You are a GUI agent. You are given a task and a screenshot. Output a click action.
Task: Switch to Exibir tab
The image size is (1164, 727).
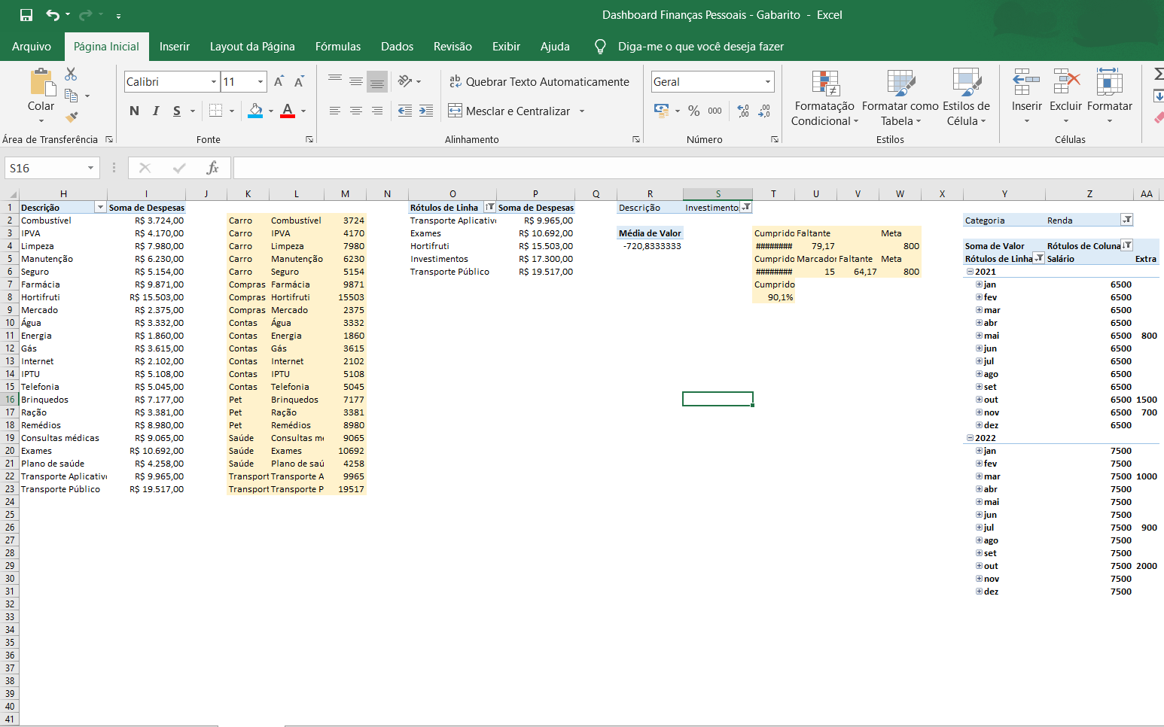(x=506, y=47)
